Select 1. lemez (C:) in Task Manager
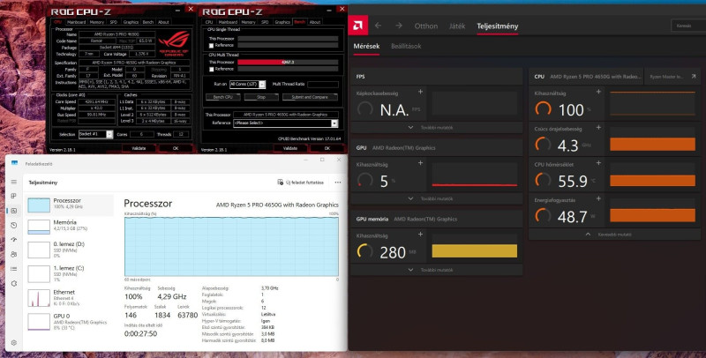 [x=71, y=273]
